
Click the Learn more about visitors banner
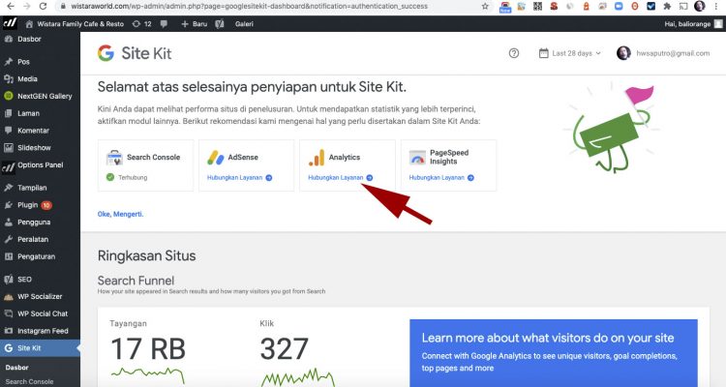coord(554,353)
